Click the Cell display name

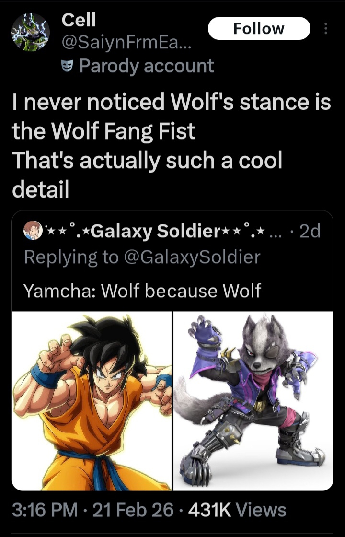[79, 20]
